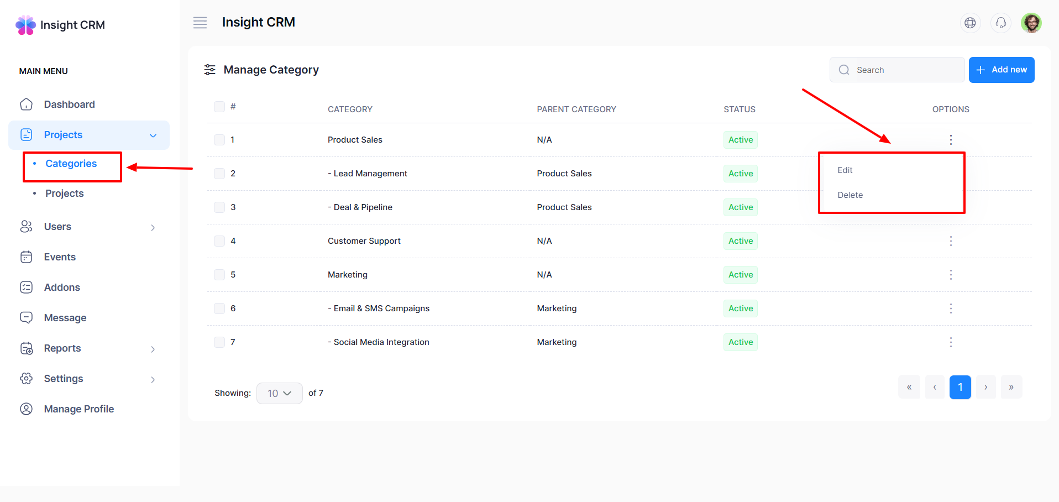This screenshot has width=1059, height=502.
Task: Click the support headset icon
Action: pyautogui.click(x=1000, y=23)
